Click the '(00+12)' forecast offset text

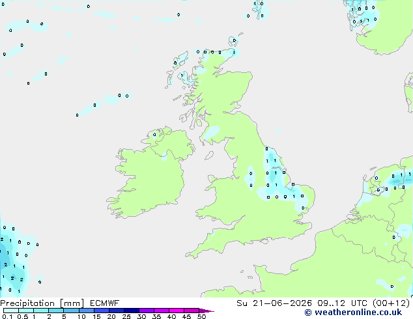tap(392, 303)
